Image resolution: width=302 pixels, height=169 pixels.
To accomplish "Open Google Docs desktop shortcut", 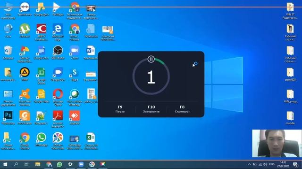I will pos(41,52).
